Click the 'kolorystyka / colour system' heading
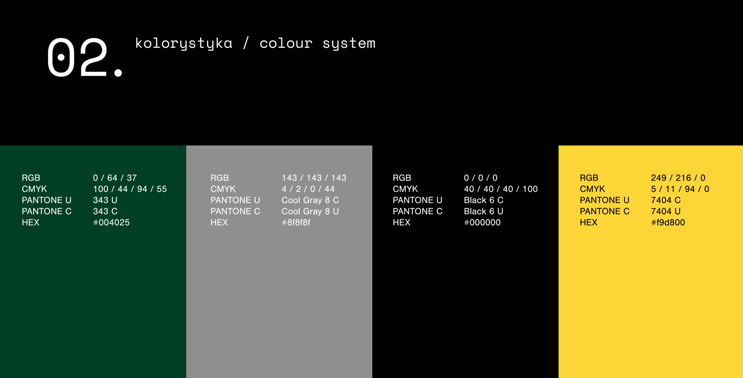 point(255,43)
